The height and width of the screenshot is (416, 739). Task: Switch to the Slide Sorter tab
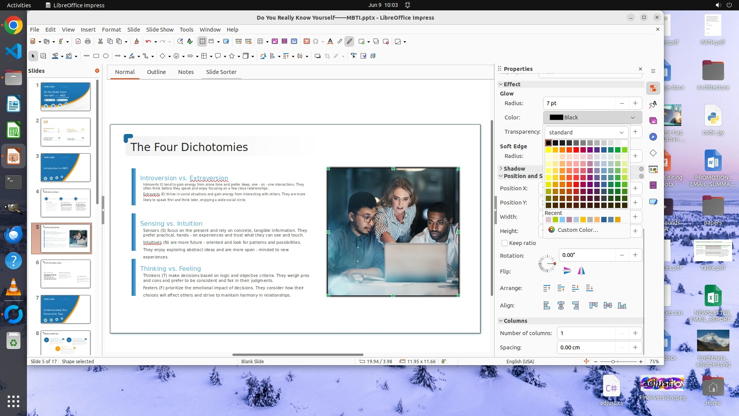point(221,72)
